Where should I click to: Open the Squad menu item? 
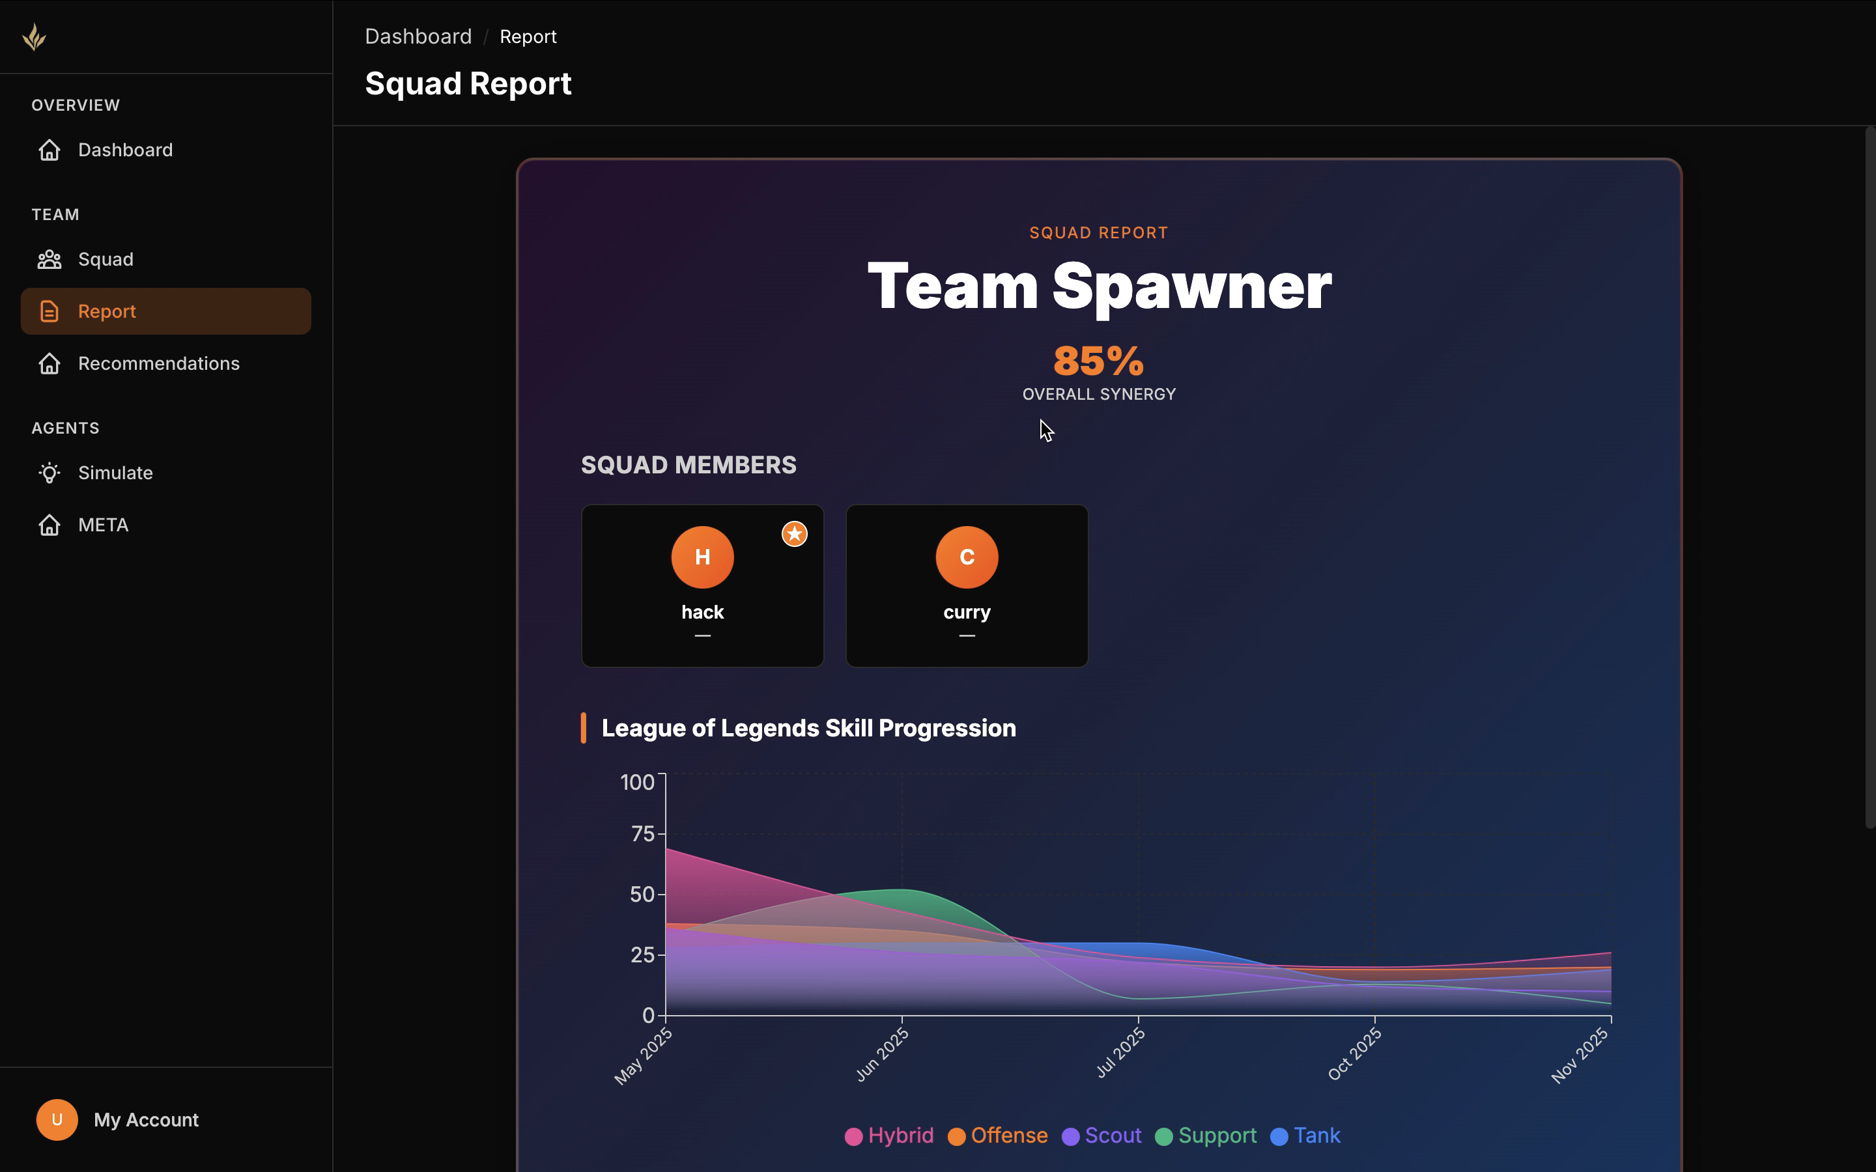106,260
